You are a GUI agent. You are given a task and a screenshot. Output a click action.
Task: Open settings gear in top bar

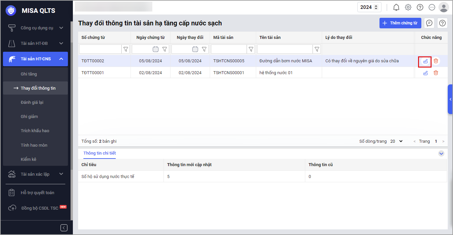tap(408, 7)
